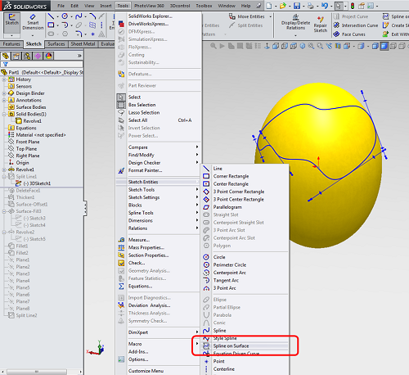409x375 pixels.
Task: Open the File menu
Action: click(61, 6)
